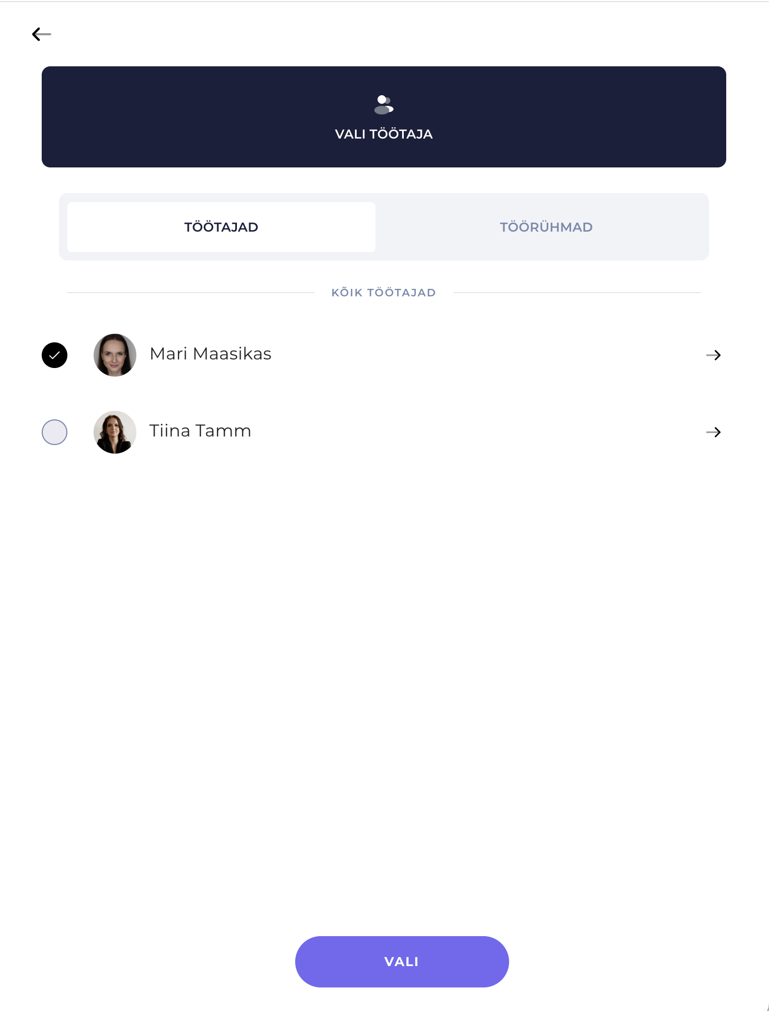Select Tiina Tamm with the empty circle
The width and height of the screenshot is (769, 1011).
click(55, 432)
